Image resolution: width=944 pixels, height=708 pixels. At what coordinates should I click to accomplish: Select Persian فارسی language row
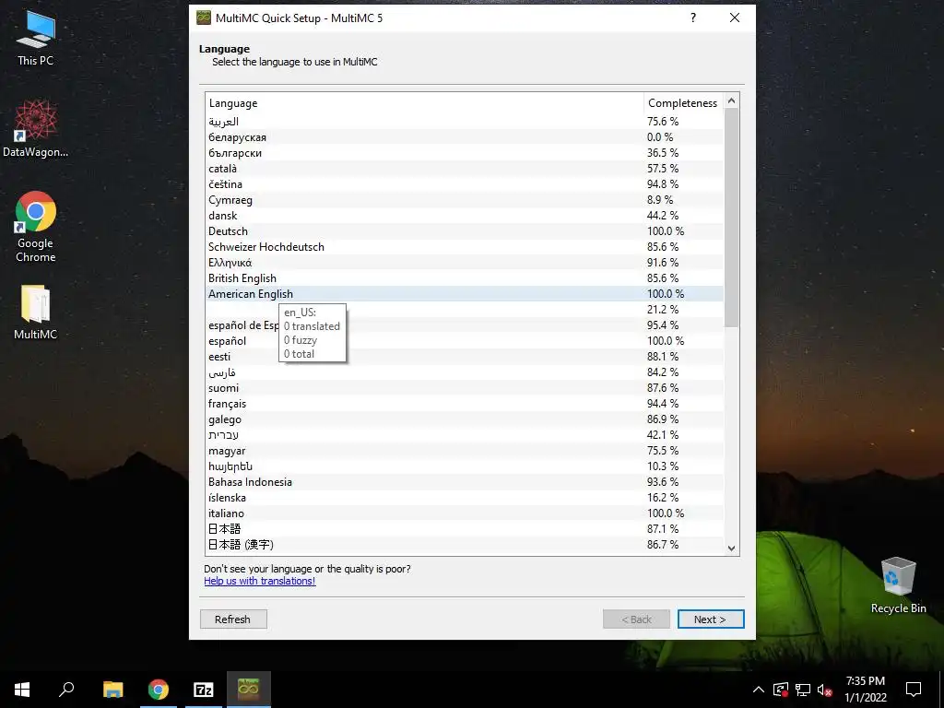pyautogui.click(x=465, y=372)
